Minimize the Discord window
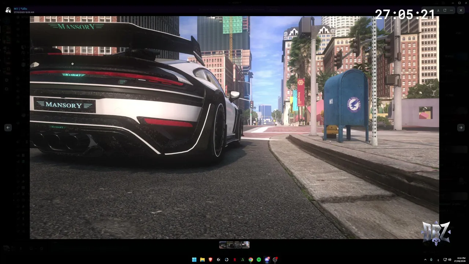 coord(452,3)
